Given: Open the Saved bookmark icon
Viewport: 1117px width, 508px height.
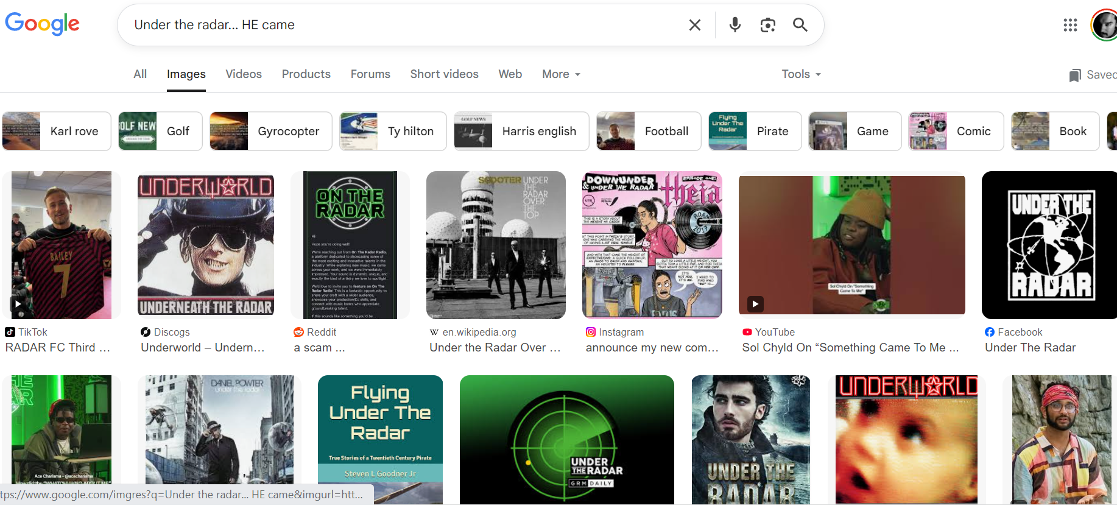Looking at the screenshot, I should pyautogui.click(x=1075, y=75).
